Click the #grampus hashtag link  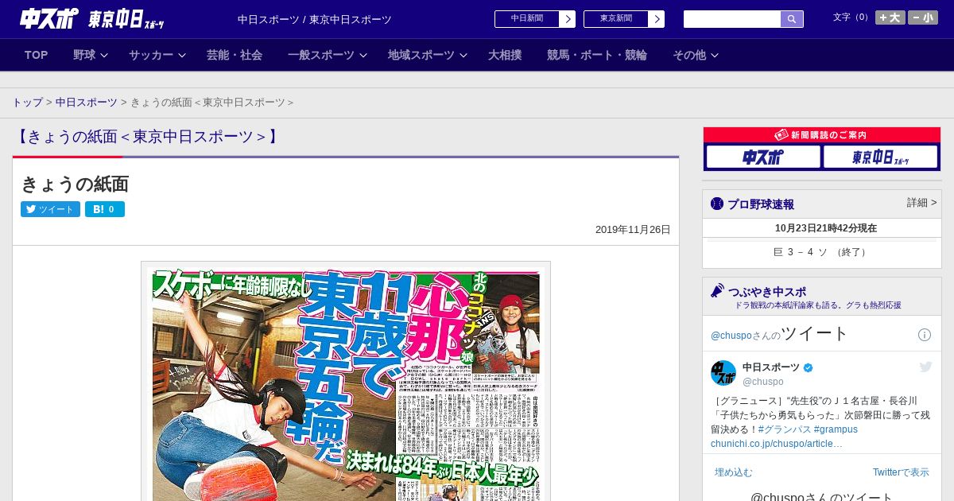click(836, 429)
